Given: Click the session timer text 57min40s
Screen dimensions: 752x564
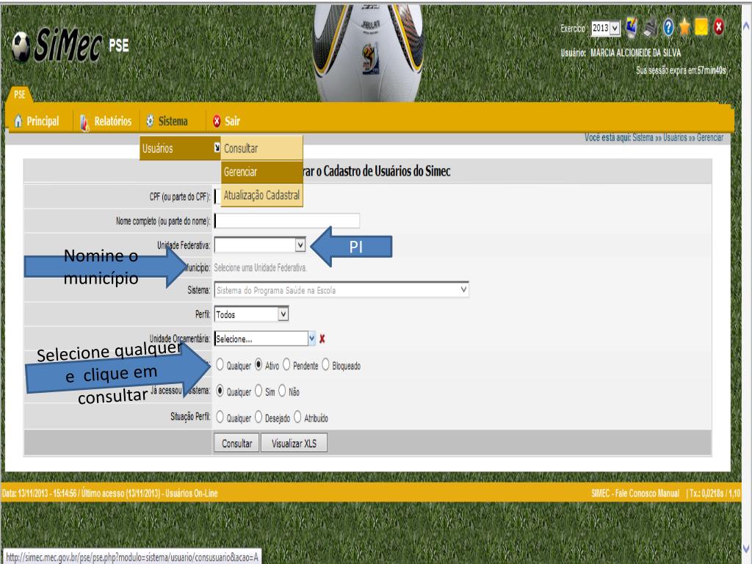Looking at the screenshot, I should (x=712, y=70).
